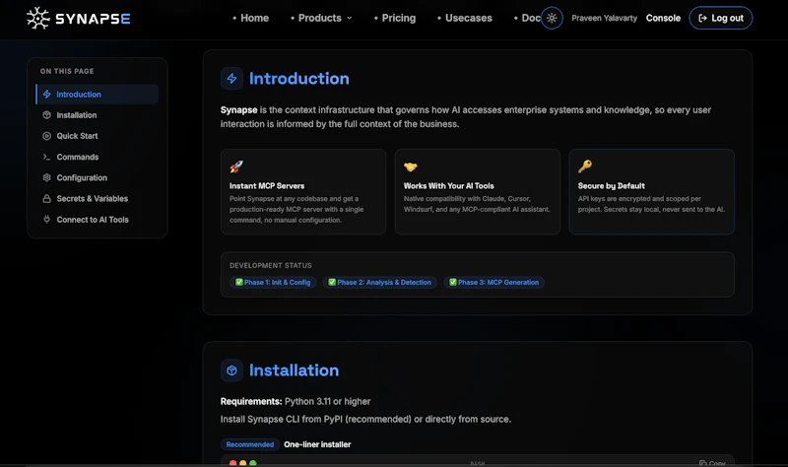Toggle the light/dark theme sun button

[552, 18]
